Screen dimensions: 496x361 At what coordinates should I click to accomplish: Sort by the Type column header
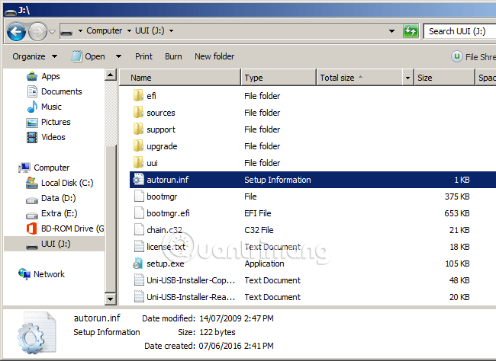279,78
